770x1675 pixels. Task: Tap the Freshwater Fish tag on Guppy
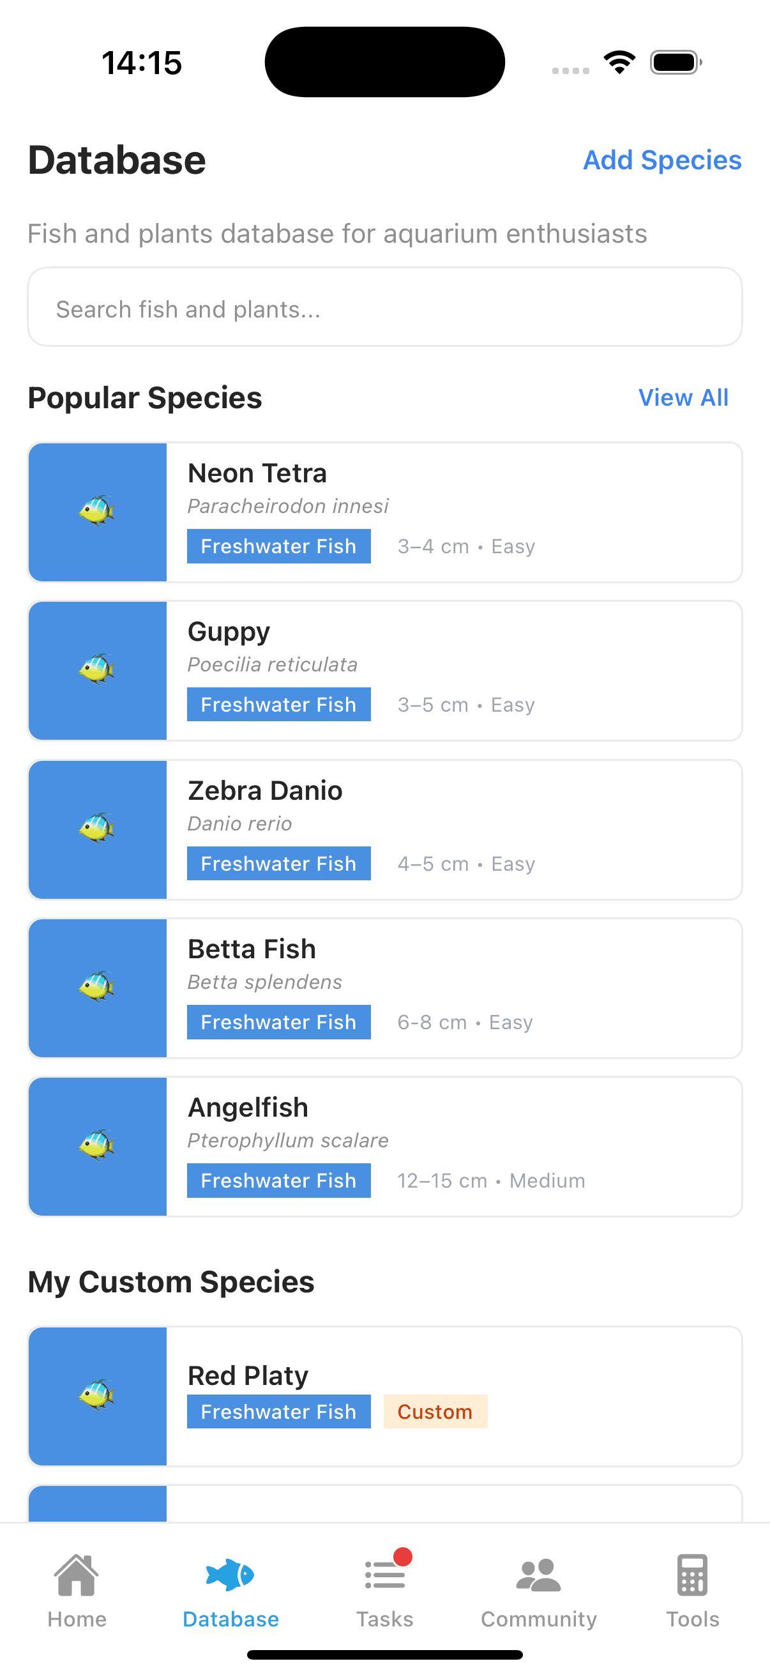click(278, 704)
